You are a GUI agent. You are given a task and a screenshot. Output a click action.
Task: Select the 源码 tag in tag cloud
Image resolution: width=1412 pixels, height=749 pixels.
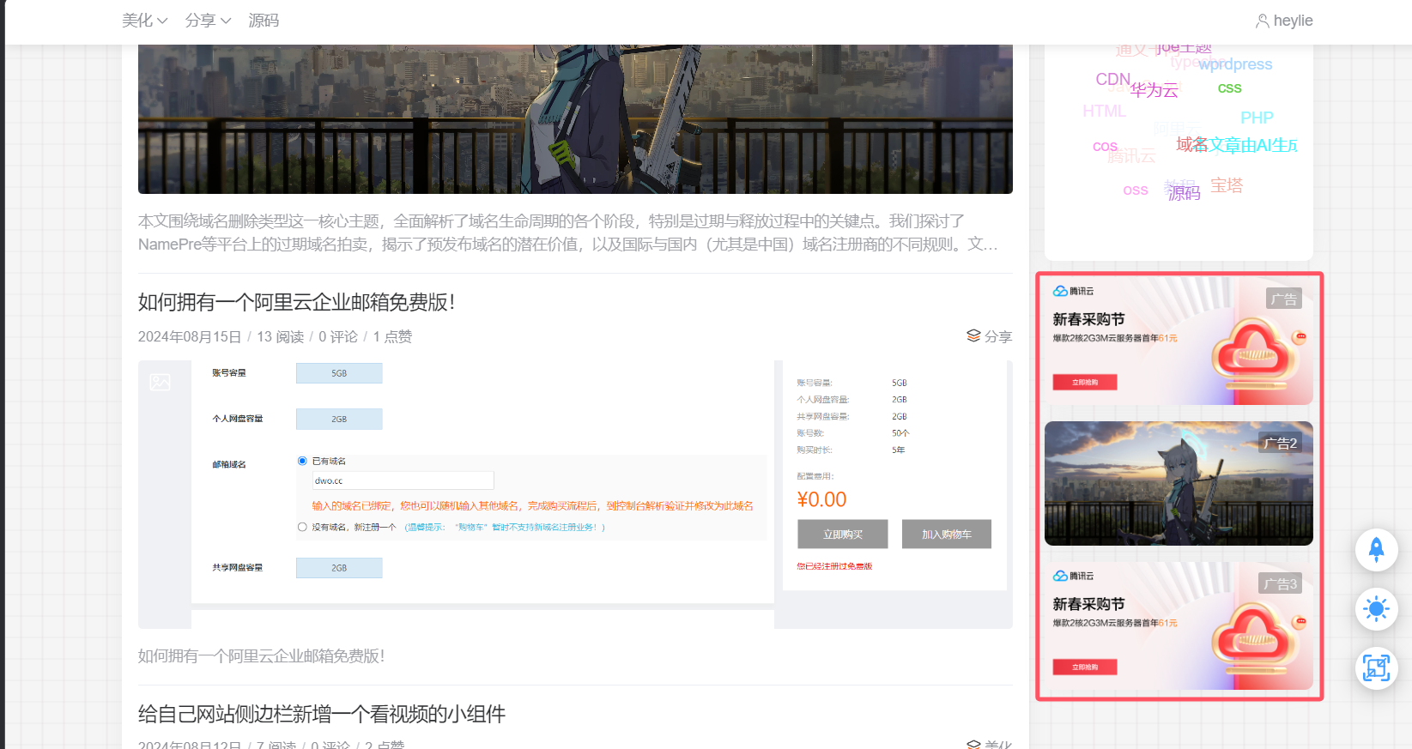(x=1185, y=194)
